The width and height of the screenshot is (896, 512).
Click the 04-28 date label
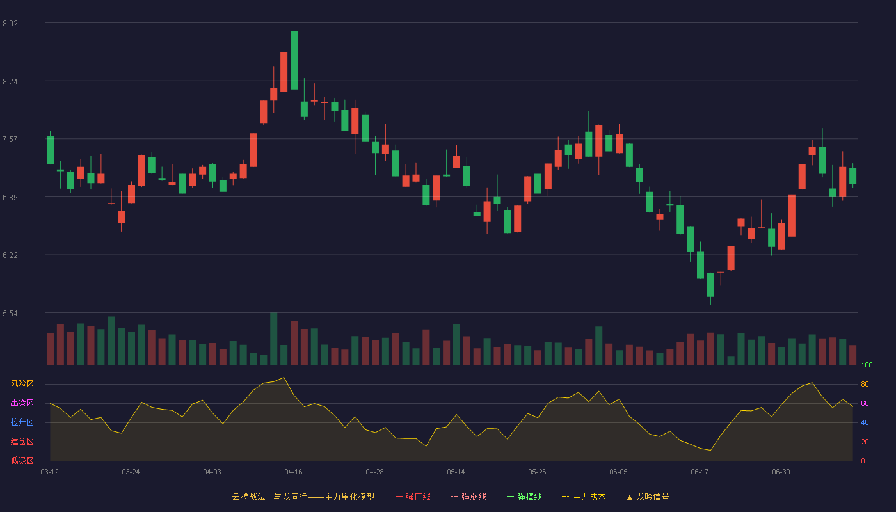(374, 472)
